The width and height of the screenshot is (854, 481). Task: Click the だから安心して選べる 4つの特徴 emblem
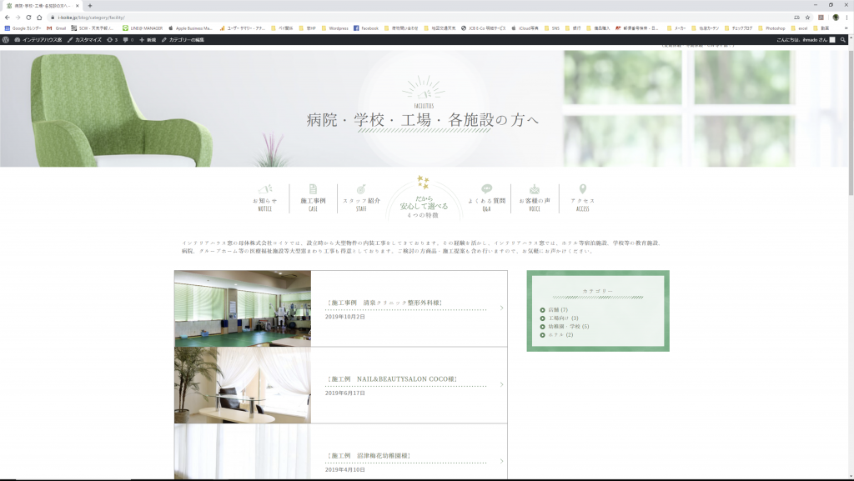tap(424, 198)
